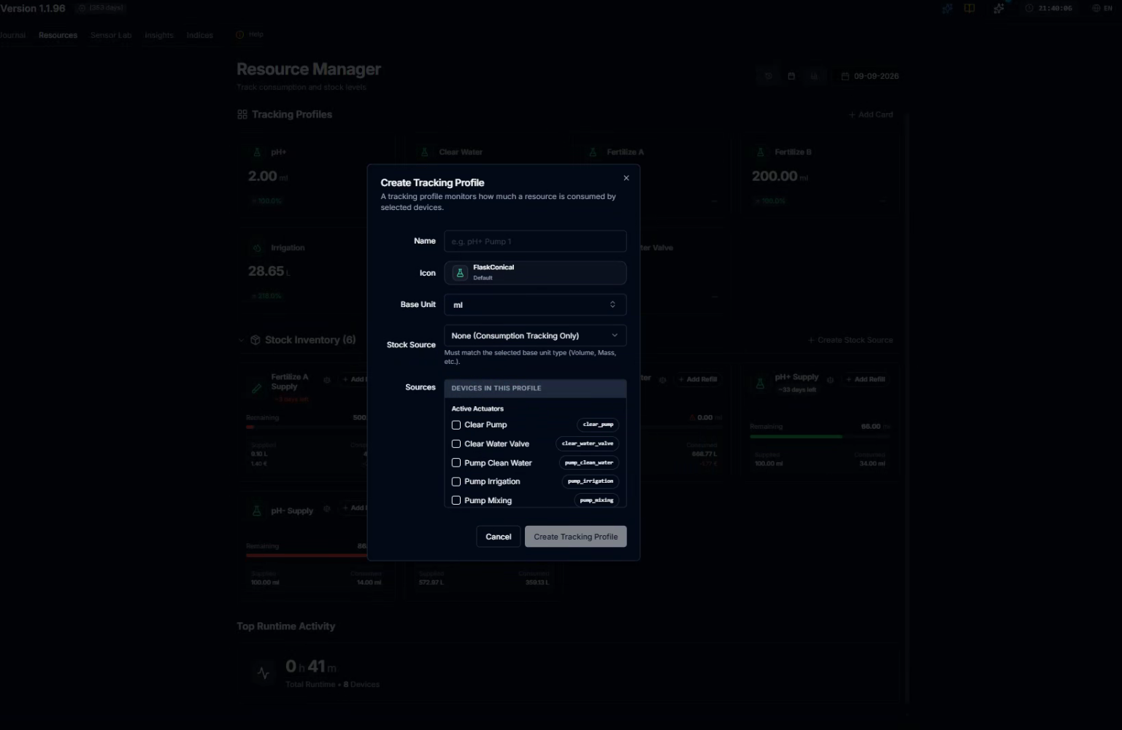This screenshot has height=730, width=1122.
Task: Open the Indices tab
Action: coord(200,35)
